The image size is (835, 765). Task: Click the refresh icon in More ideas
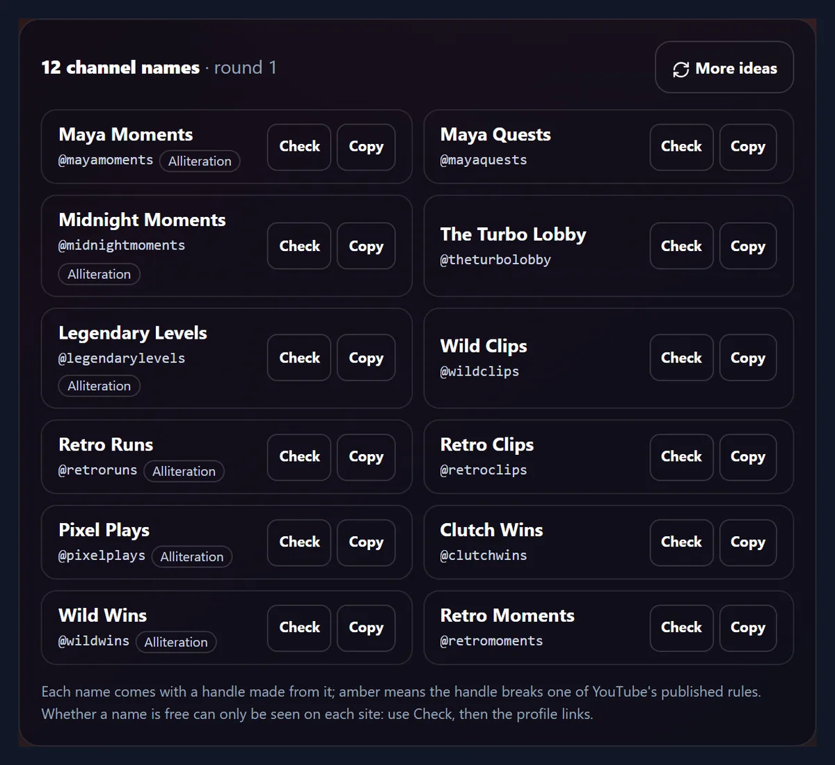pyautogui.click(x=681, y=69)
